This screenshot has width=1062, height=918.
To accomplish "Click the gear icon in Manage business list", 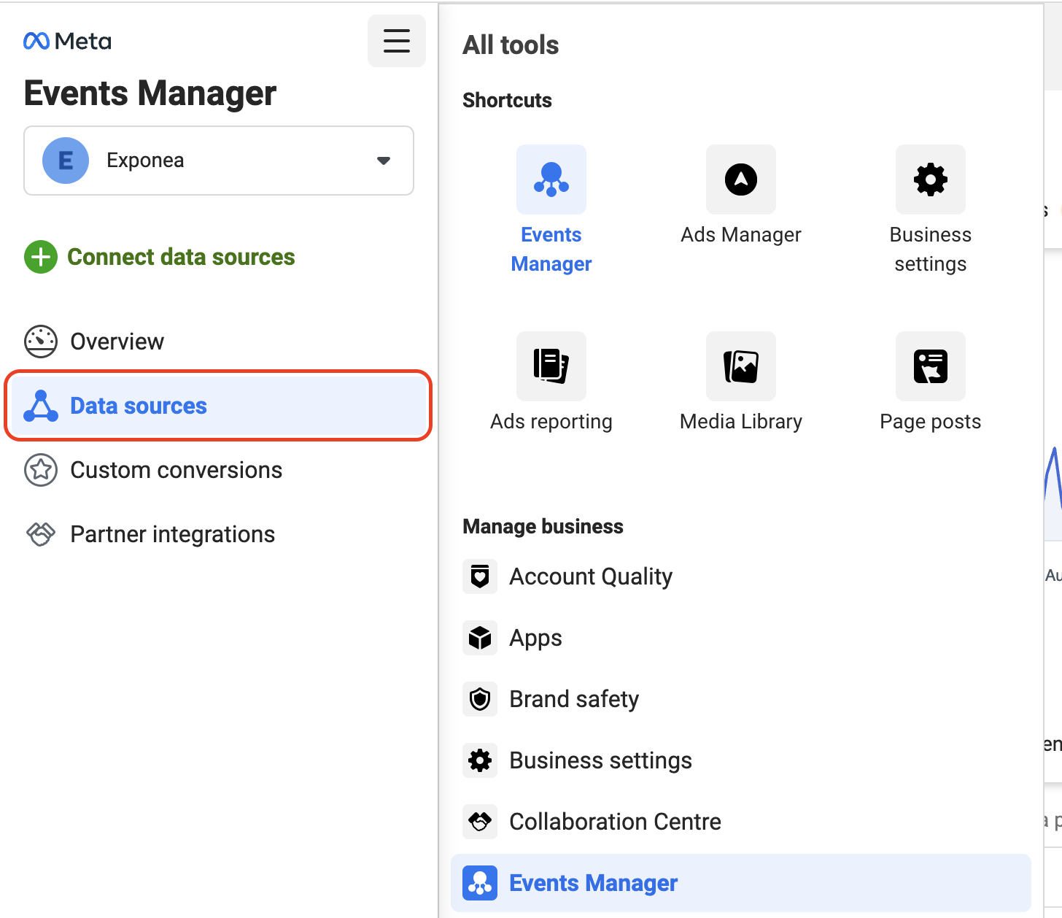I will tap(480, 760).
